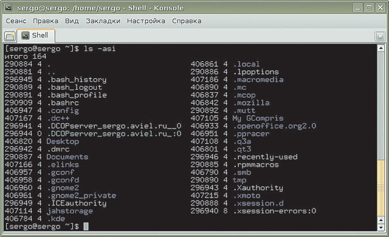The image size is (389, 237).
Task: Click the empty scrollbar track above the thumb
Action: pyautogui.click(x=380, y=105)
